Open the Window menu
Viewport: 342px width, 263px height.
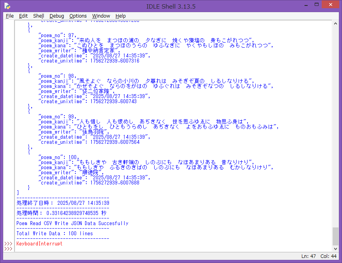pos(101,16)
